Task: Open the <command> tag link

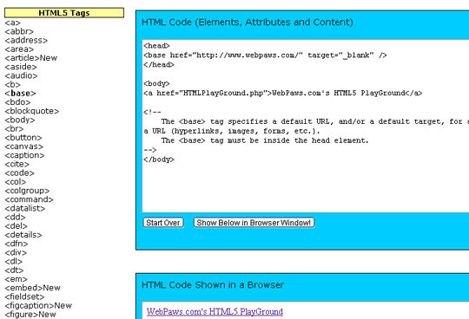Action: (29, 199)
